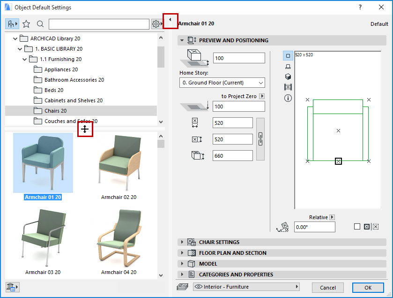393x298 pixels.
Task: Collapse the 1. BASIC LIBRARY 20 folder
Action: (20, 49)
